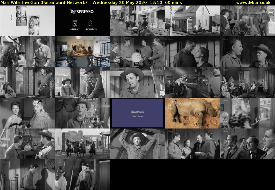Open the rhino lying on ground thumbnail
Image resolution: width=275 pixels, height=190 pixels.
click(x=193, y=113)
